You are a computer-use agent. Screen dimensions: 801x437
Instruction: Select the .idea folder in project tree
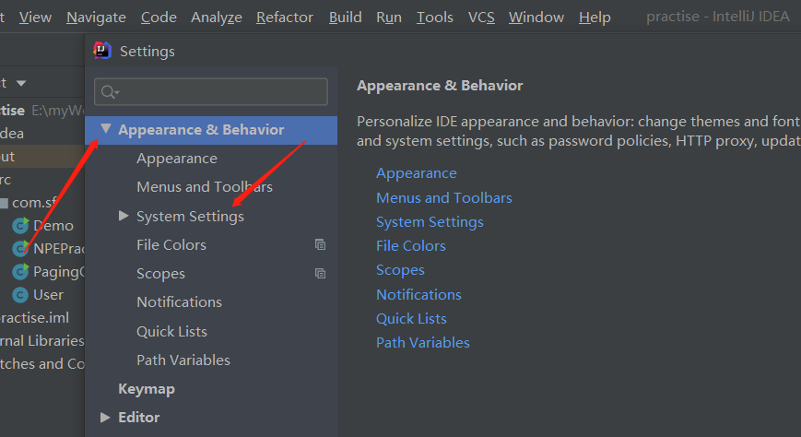(12, 134)
